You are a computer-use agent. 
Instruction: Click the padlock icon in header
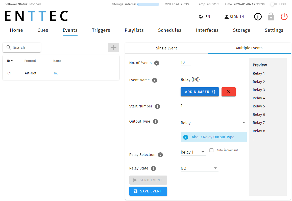pyautogui.click(x=271, y=17)
